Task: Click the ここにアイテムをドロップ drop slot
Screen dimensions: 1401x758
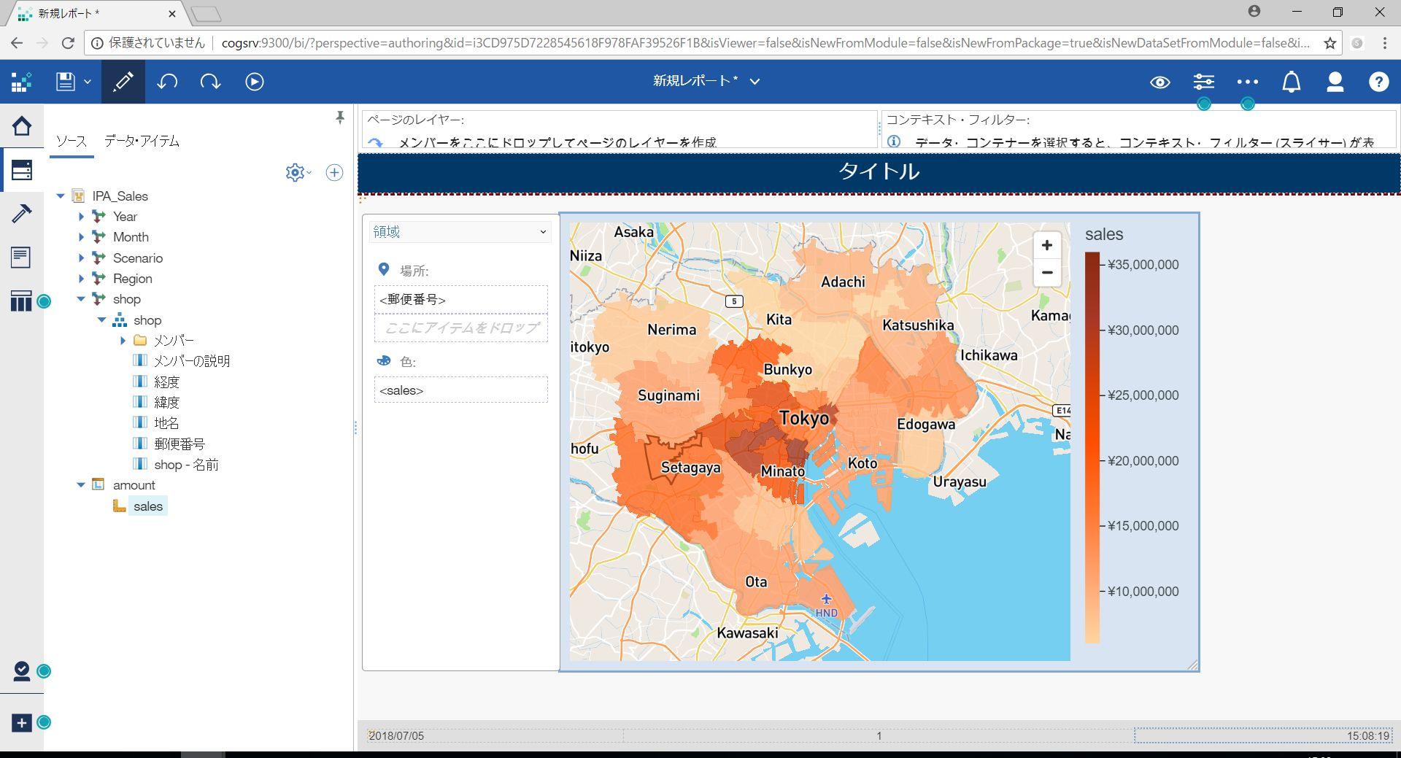Action: (x=461, y=328)
